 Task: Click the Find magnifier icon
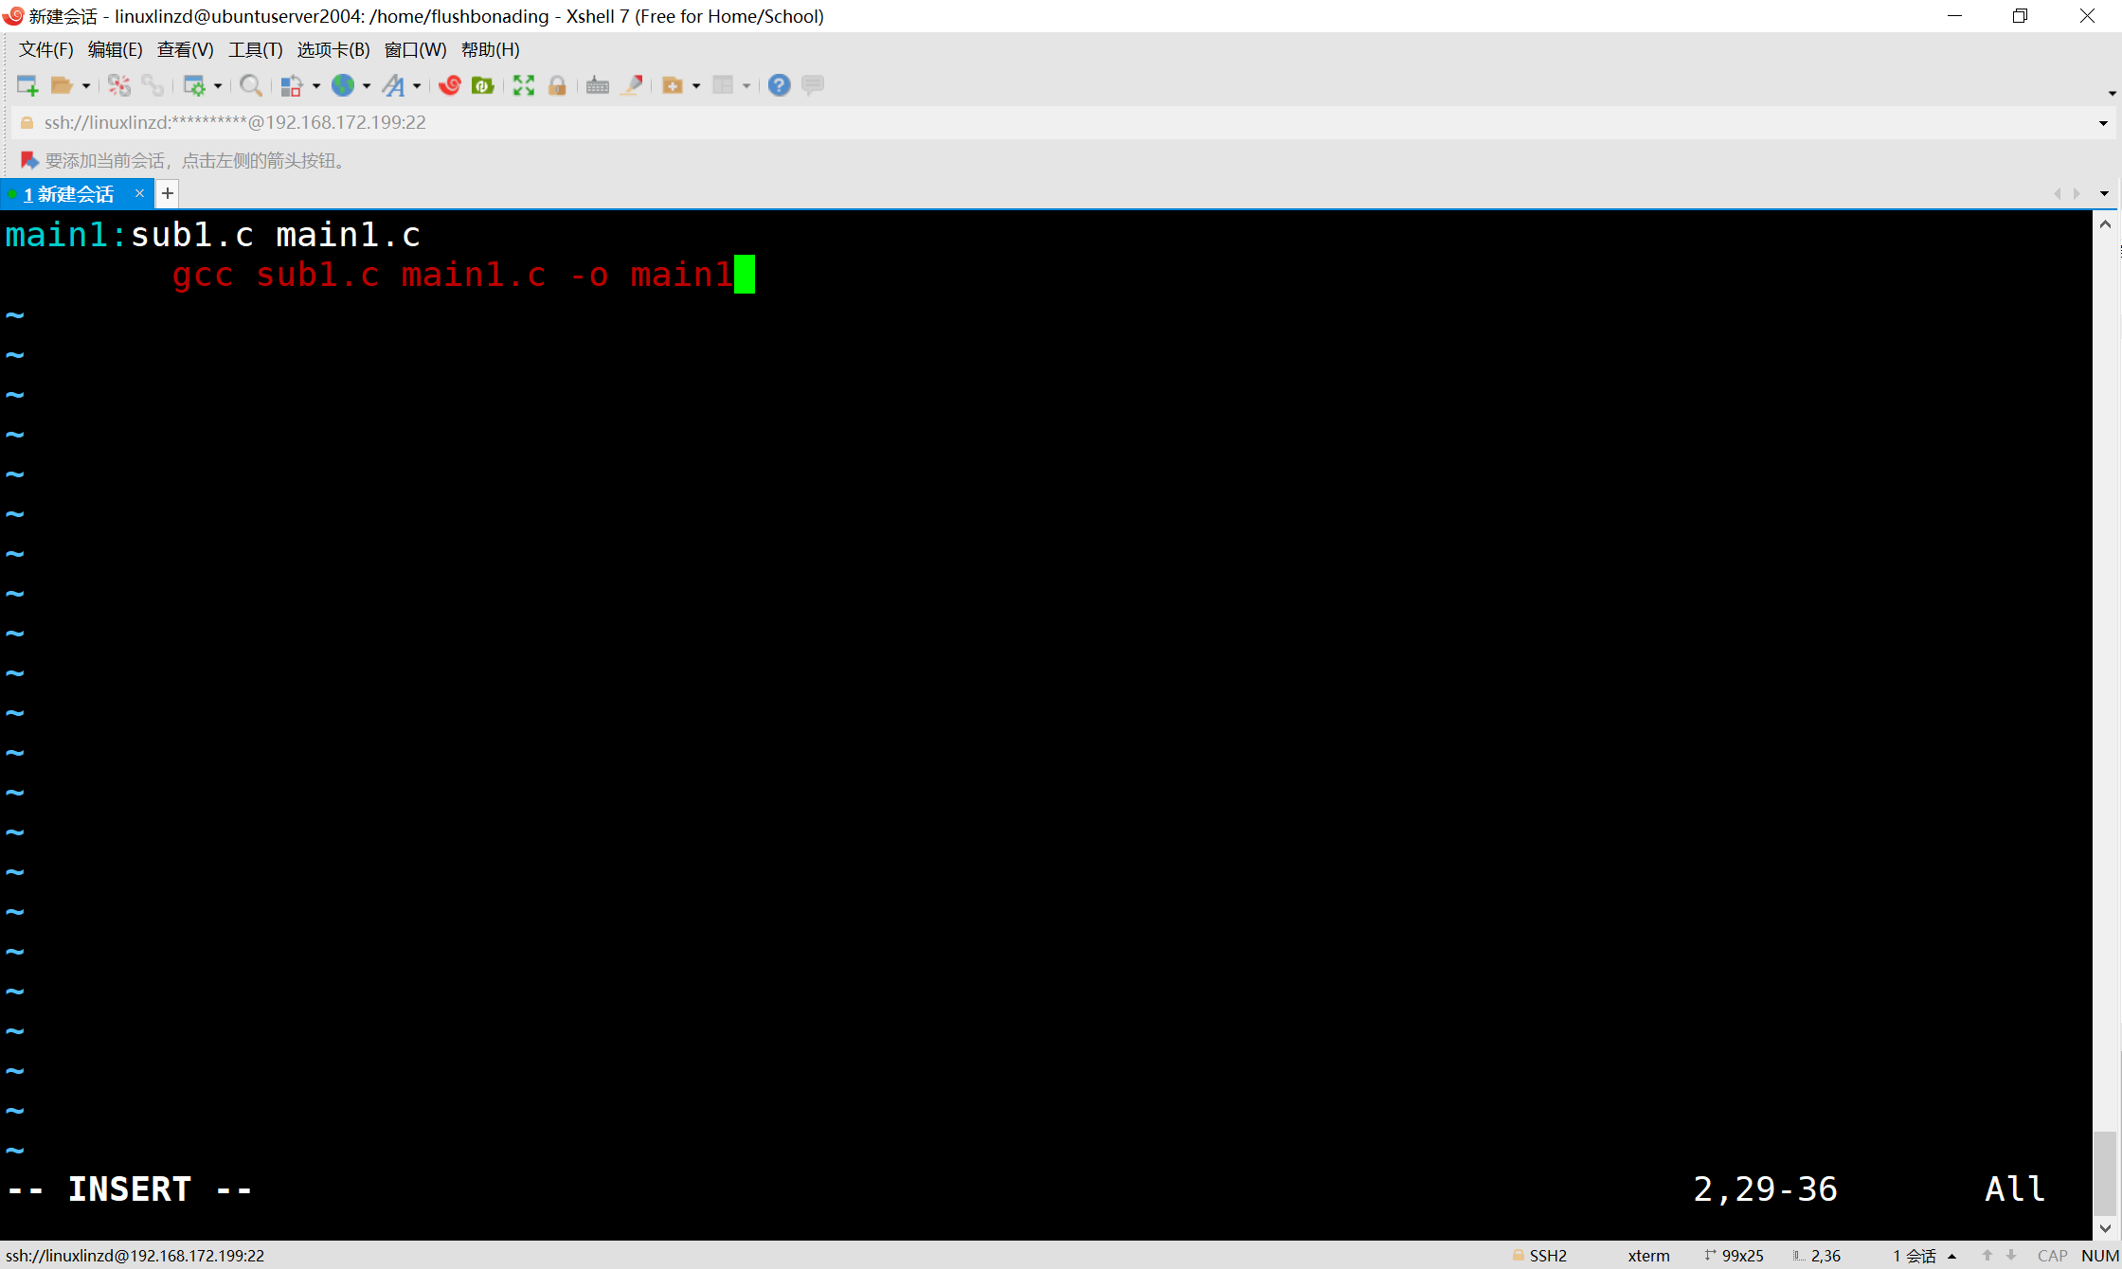251,85
